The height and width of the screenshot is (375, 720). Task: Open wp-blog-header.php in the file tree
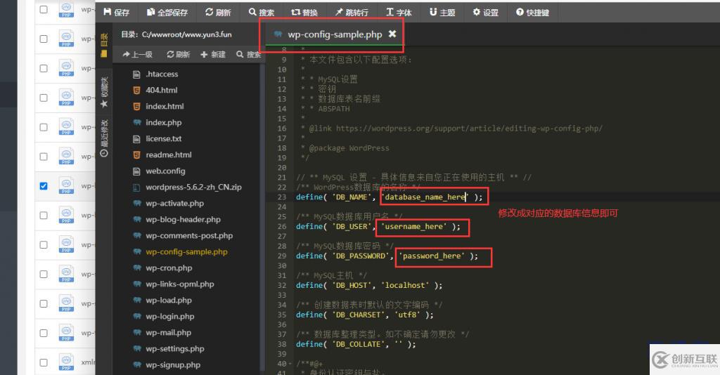[x=183, y=220]
